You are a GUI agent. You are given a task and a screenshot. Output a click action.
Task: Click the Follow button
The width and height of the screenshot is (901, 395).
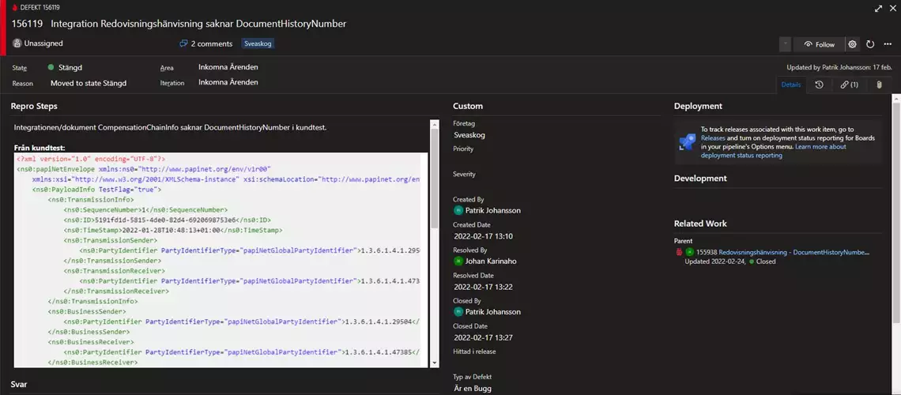tap(819, 44)
